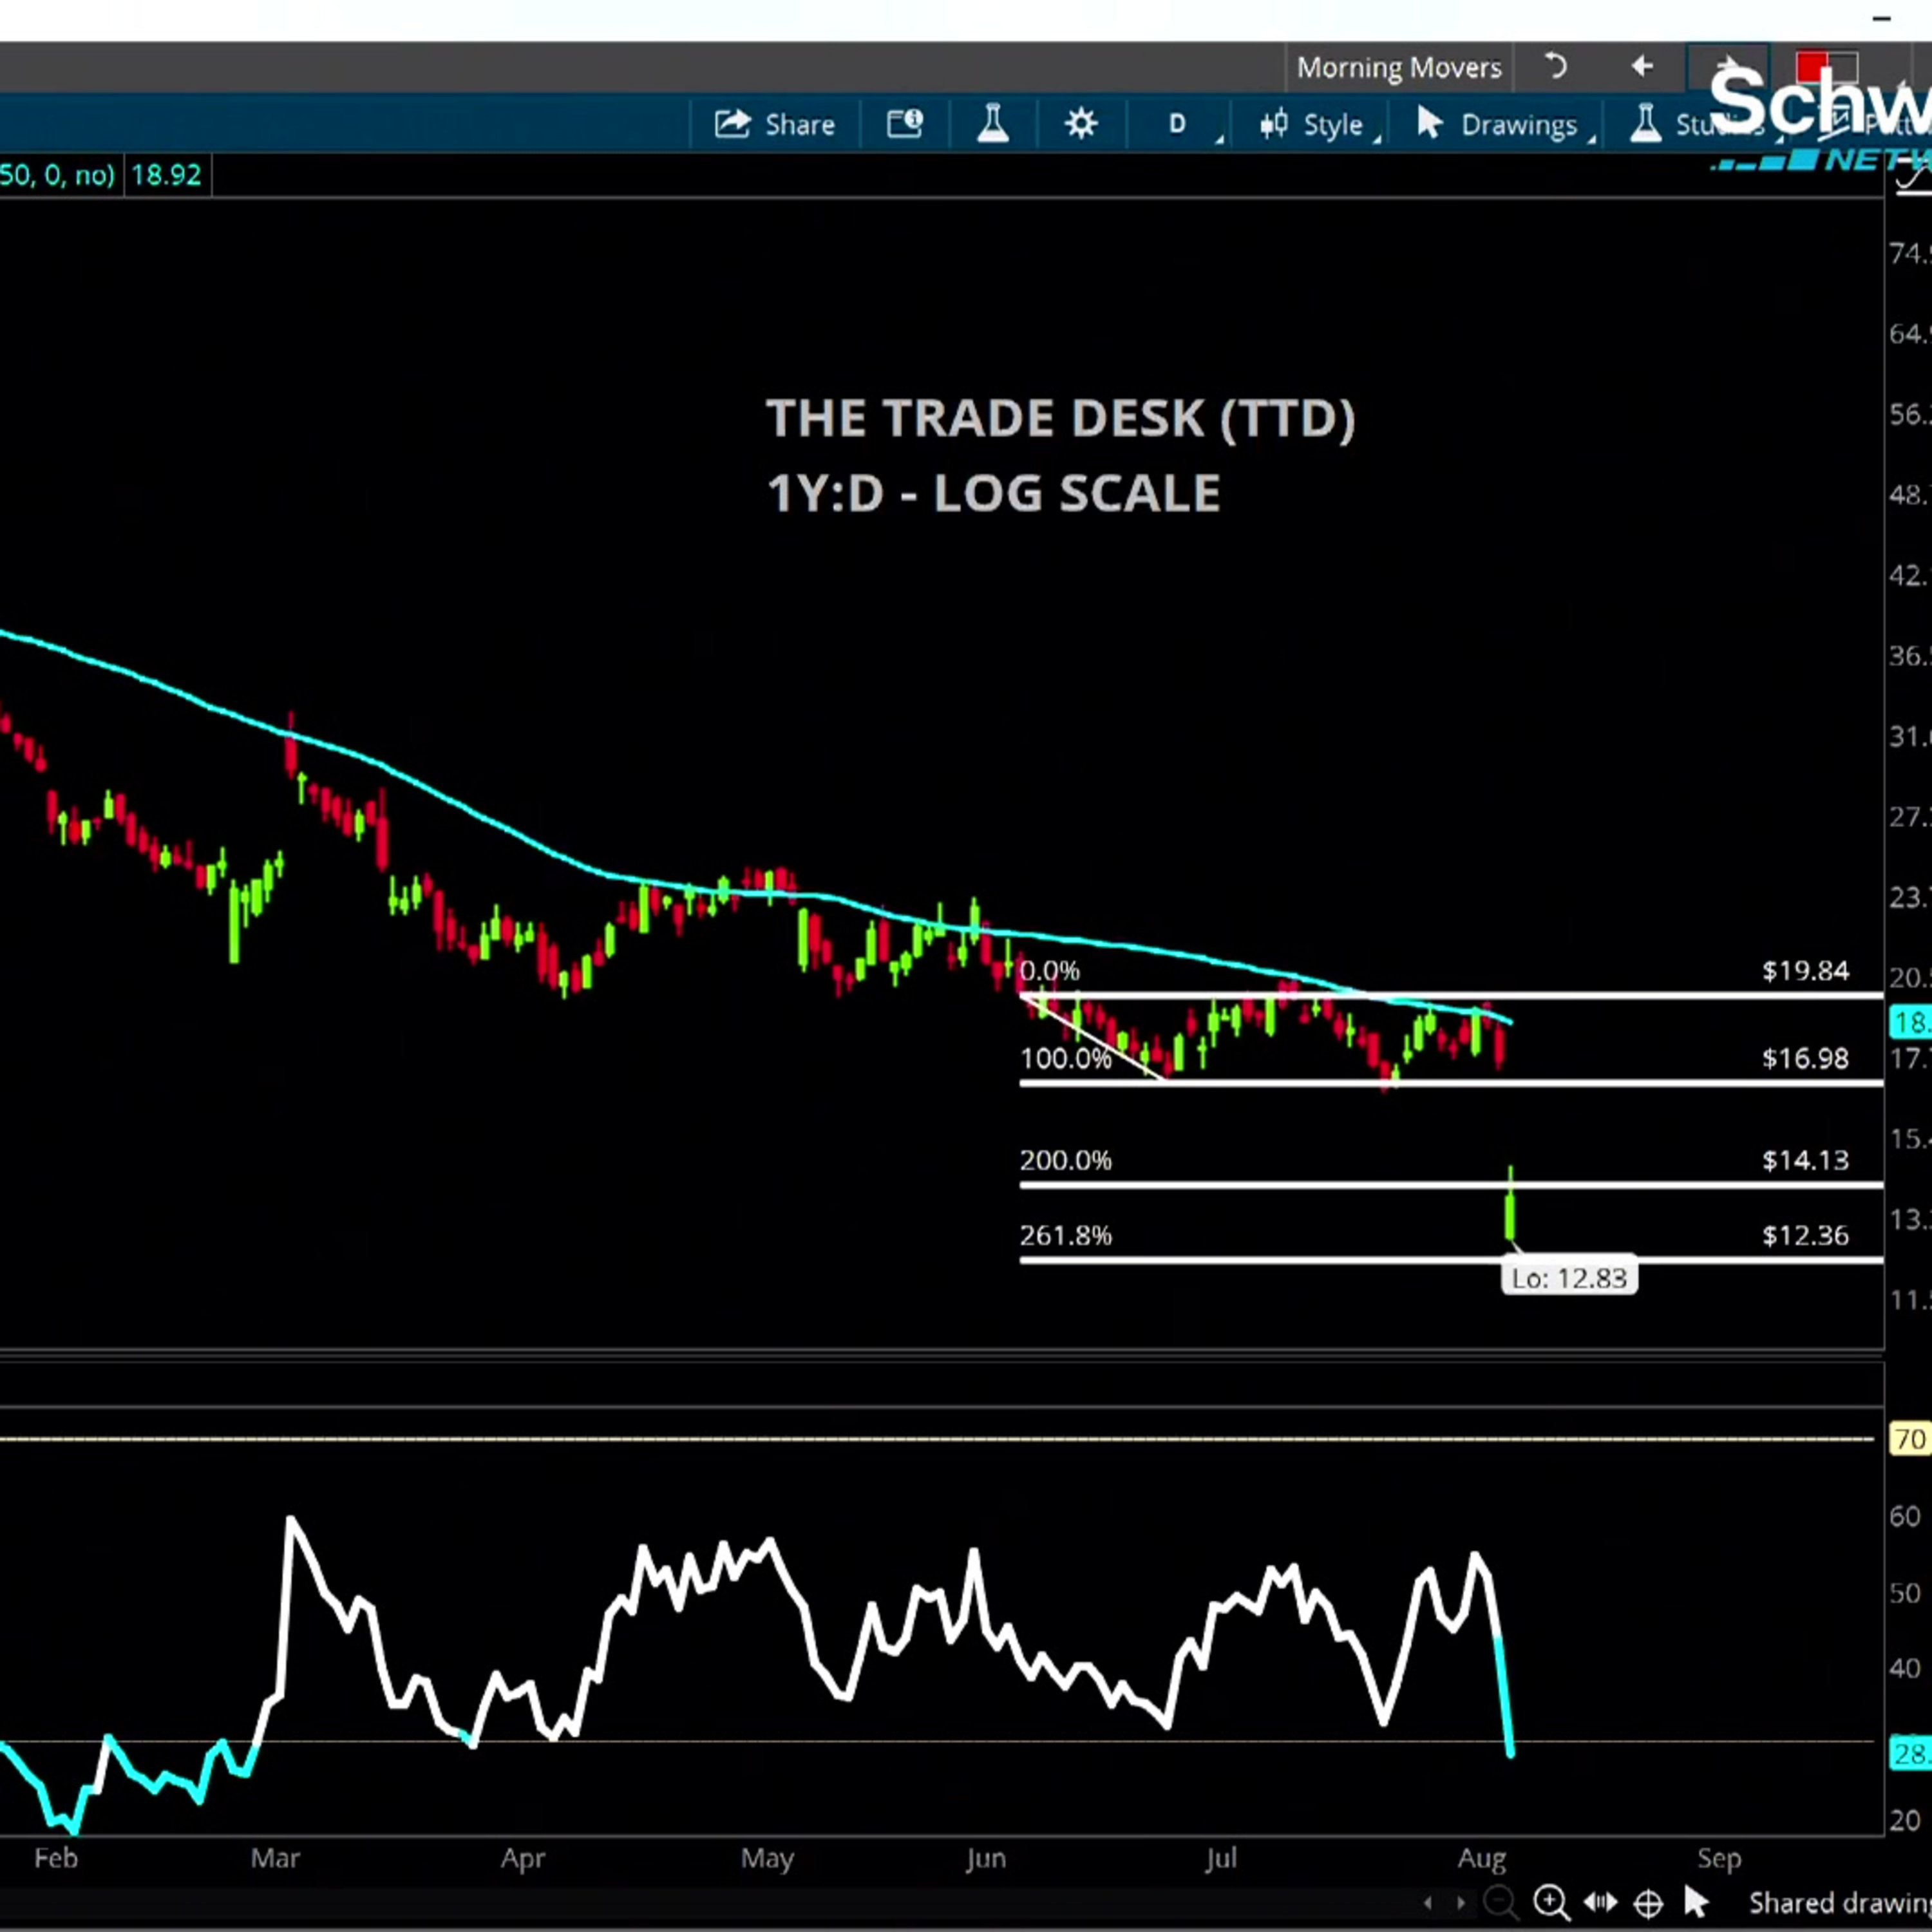Open chart settings gear icon

[1080, 124]
